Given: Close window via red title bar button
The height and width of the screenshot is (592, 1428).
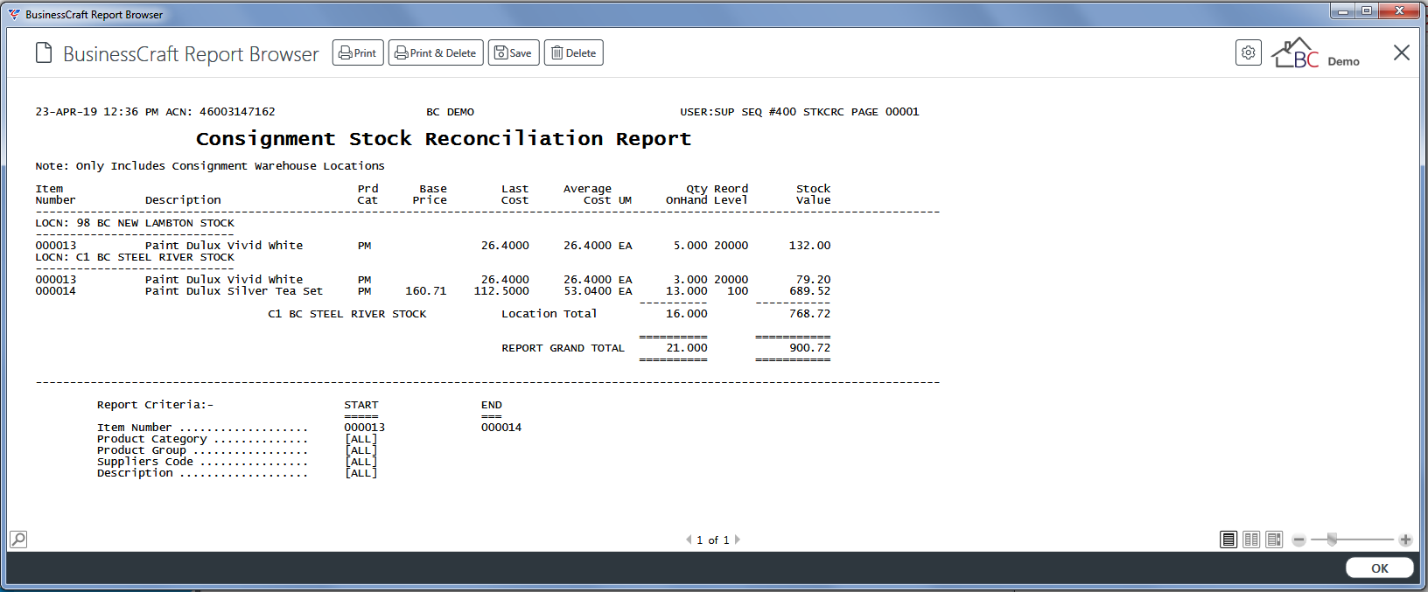Looking at the screenshot, I should point(1400,10).
